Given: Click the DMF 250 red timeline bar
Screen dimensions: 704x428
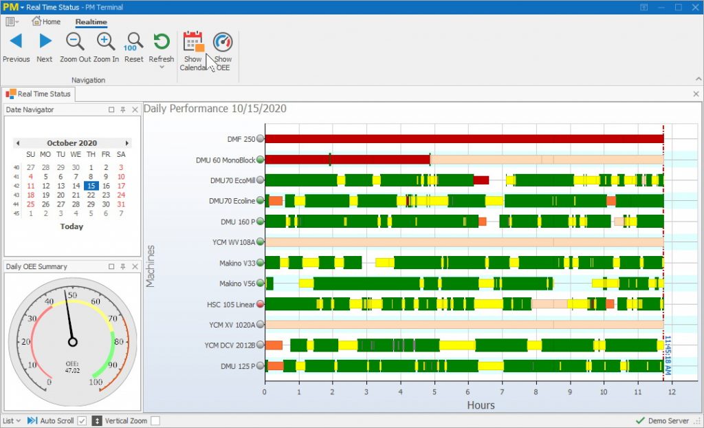Looking at the screenshot, I should tap(464, 139).
